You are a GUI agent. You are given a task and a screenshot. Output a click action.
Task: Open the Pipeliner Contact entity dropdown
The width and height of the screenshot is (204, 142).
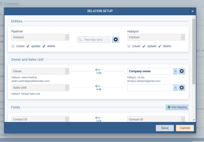[x=40, y=37]
